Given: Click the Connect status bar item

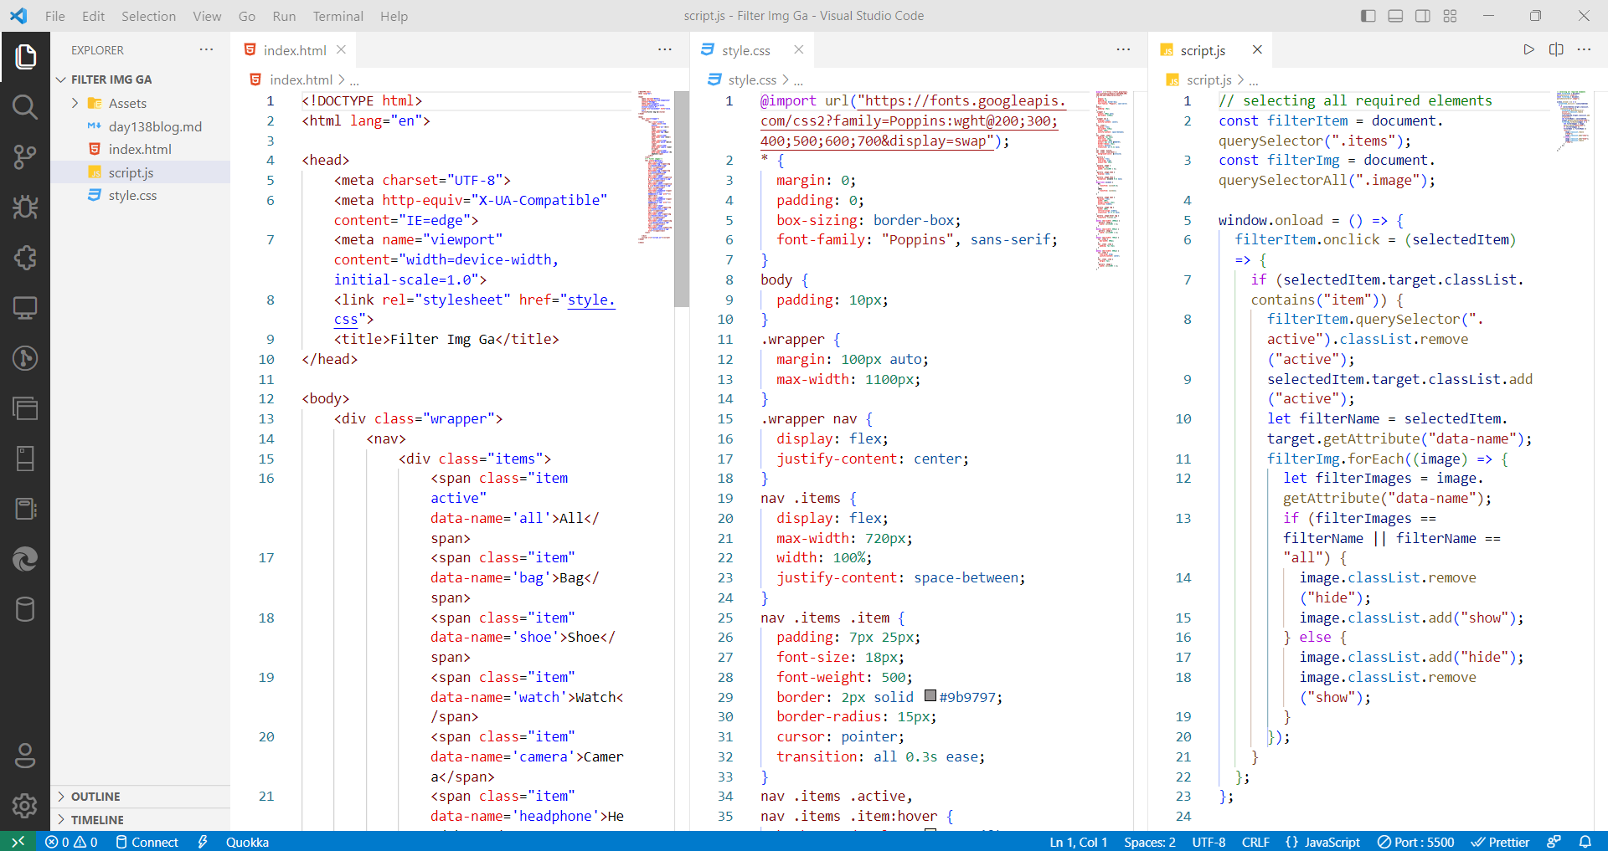Looking at the screenshot, I should (147, 842).
